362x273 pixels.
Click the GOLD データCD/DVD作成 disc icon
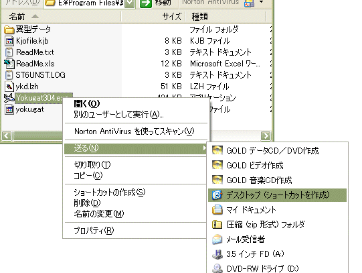217,151
